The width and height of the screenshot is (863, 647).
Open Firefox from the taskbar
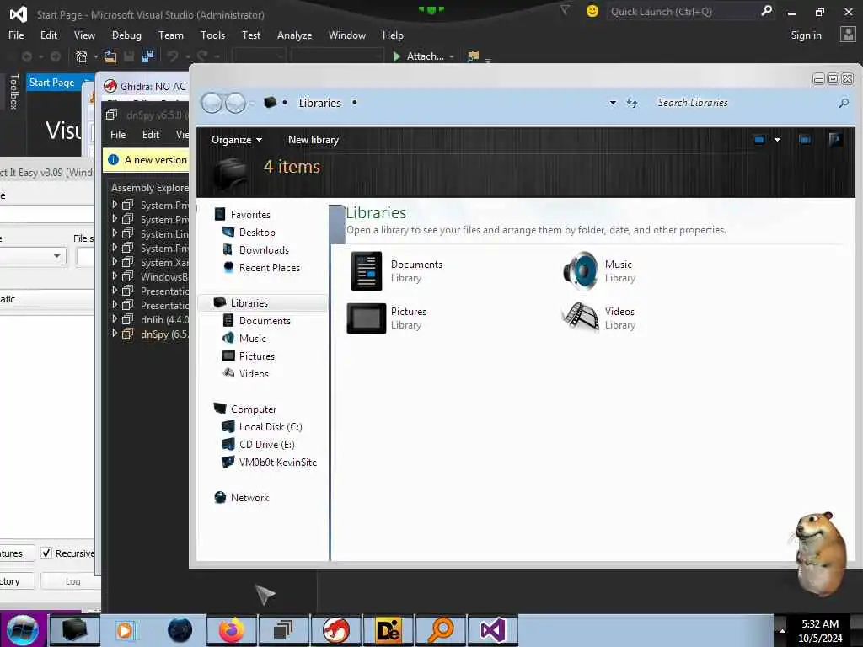[232, 630]
